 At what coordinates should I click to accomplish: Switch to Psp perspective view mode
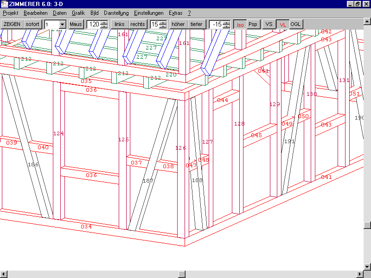coord(253,24)
